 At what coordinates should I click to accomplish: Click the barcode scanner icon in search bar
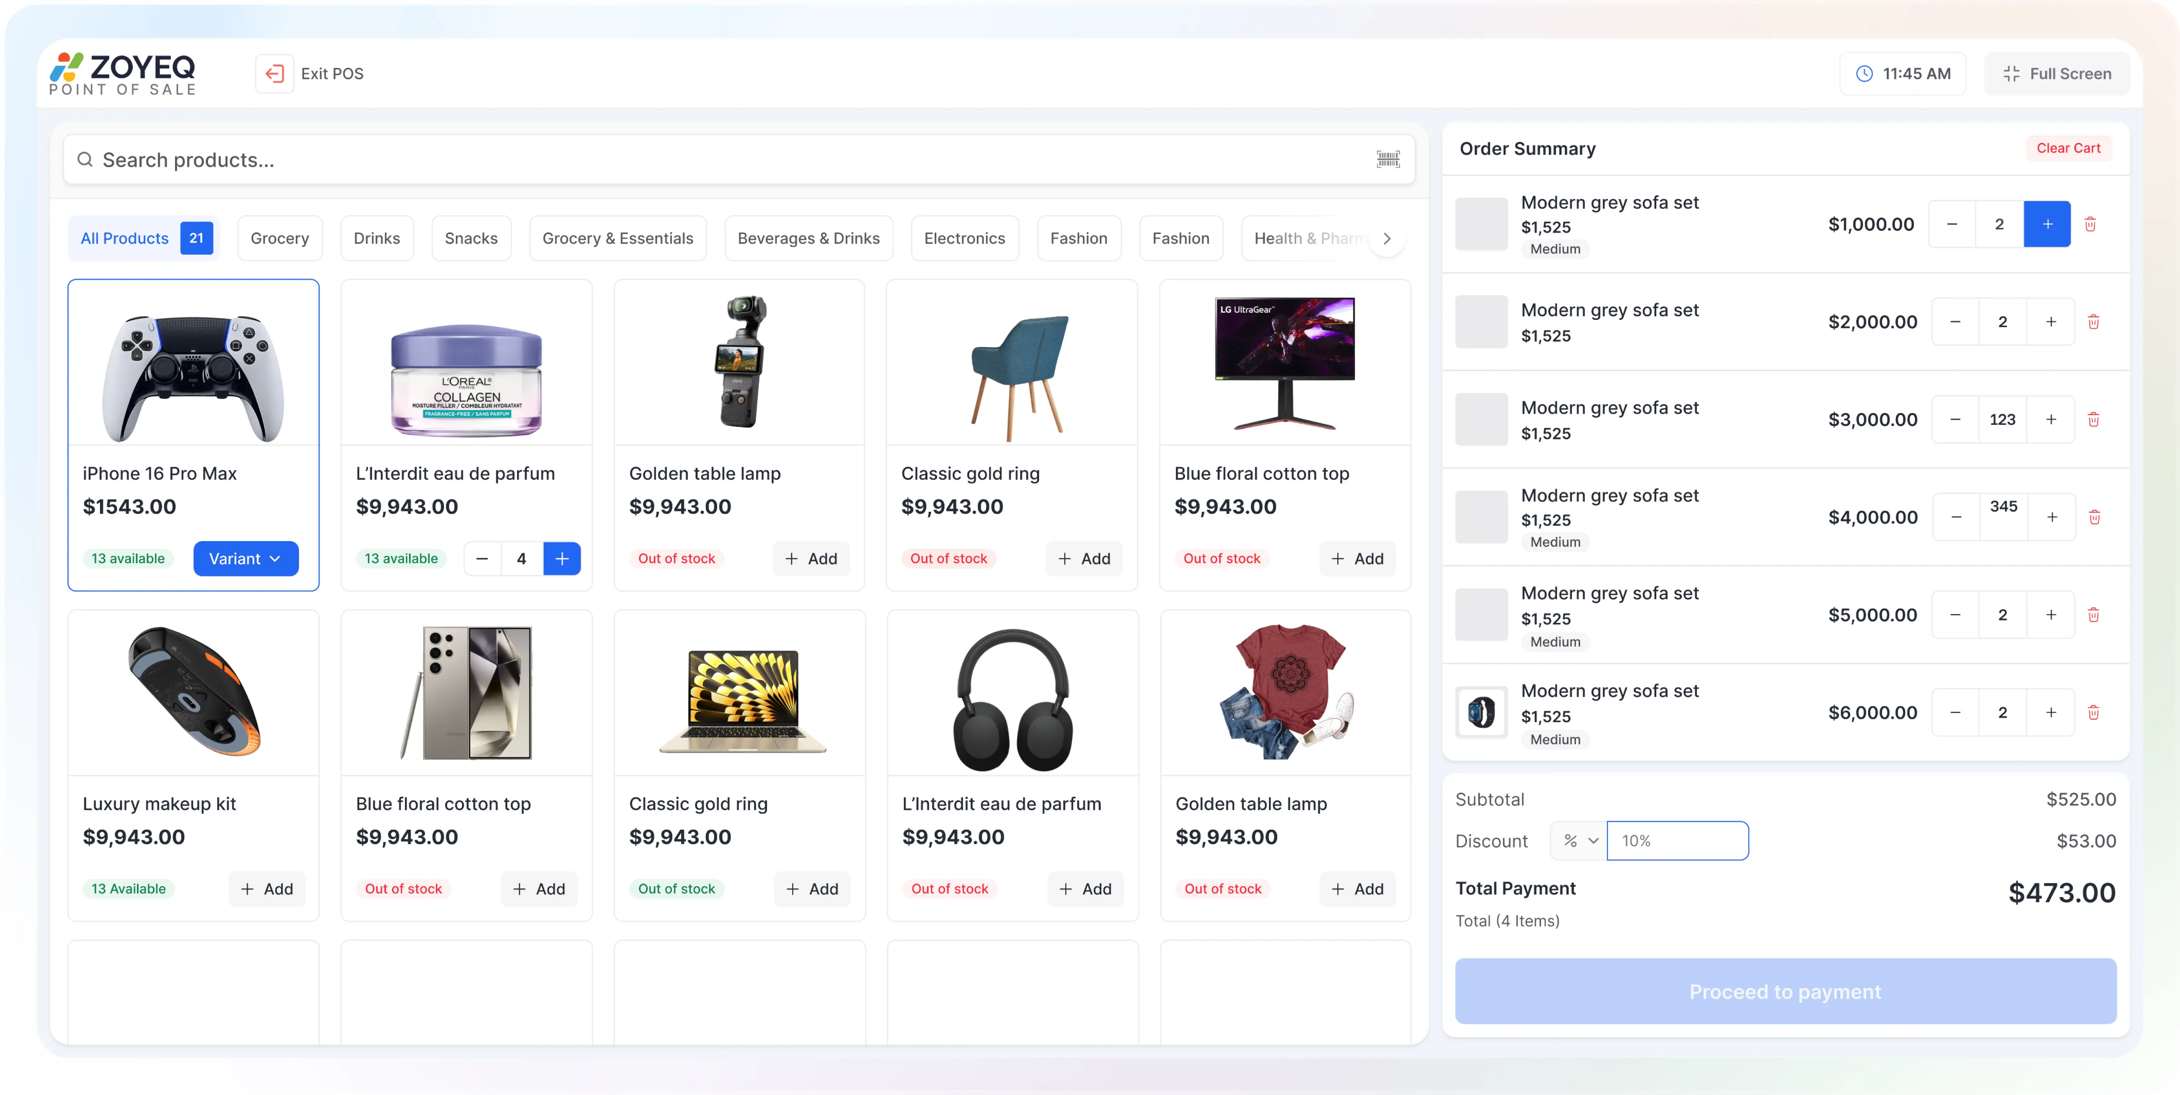(x=1388, y=159)
